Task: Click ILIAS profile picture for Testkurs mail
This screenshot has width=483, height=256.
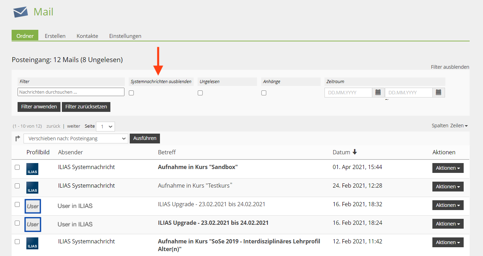Action: click(32, 188)
